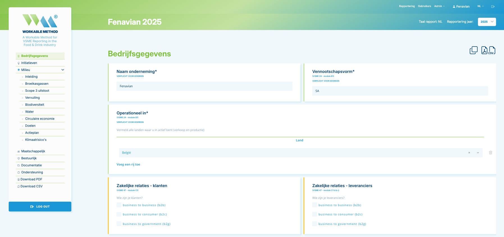This screenshot has height=237, width=504.
Task: Open Fenavian user profile icon
Action: 454,6
